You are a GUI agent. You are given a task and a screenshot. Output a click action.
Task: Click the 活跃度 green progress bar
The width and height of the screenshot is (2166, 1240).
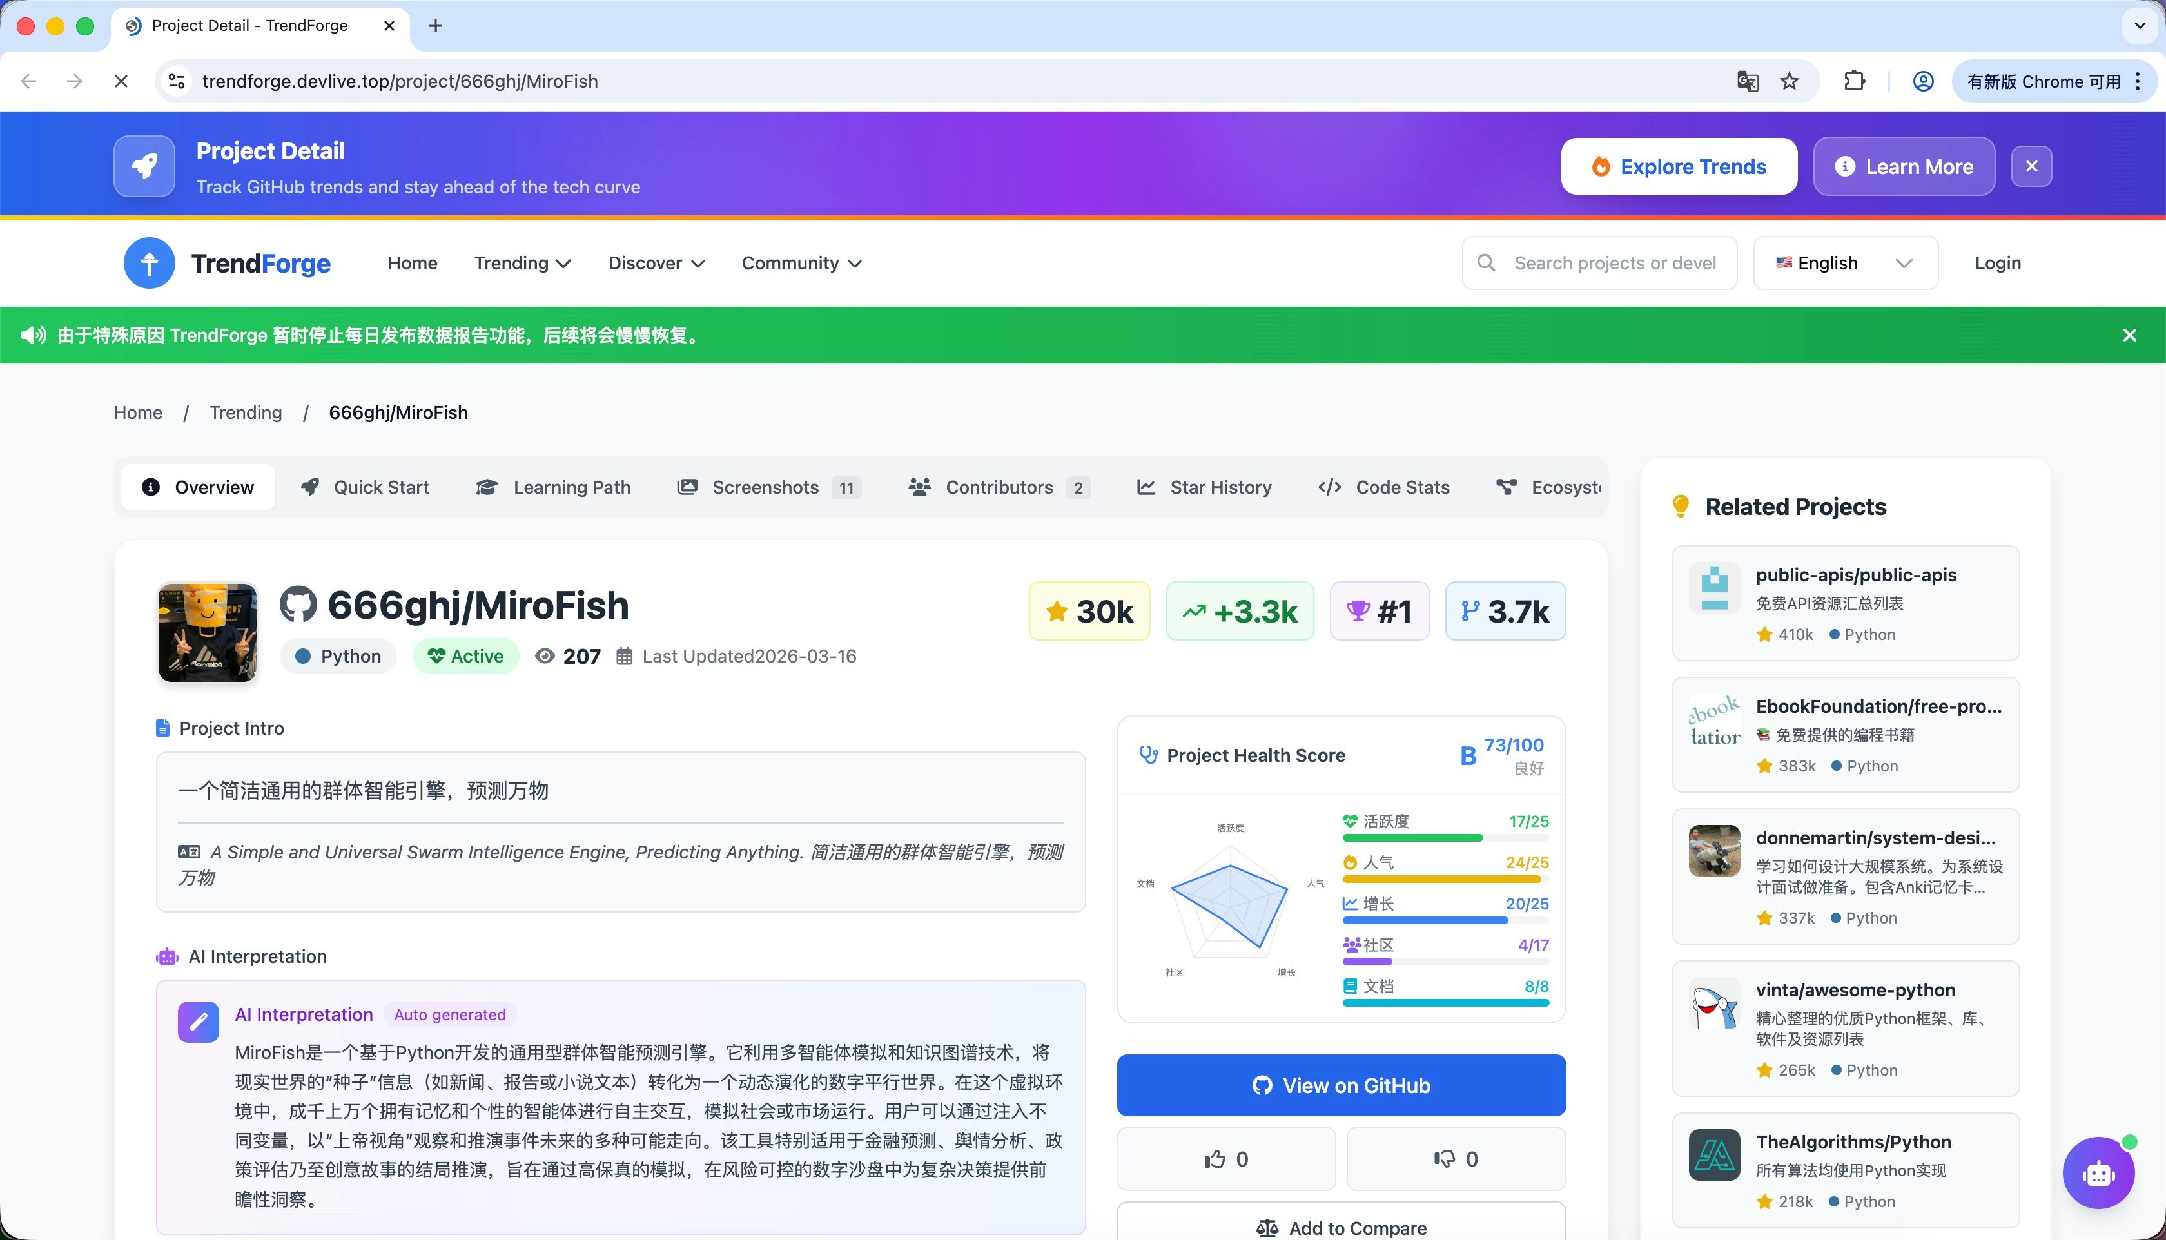pos(1412,838)
